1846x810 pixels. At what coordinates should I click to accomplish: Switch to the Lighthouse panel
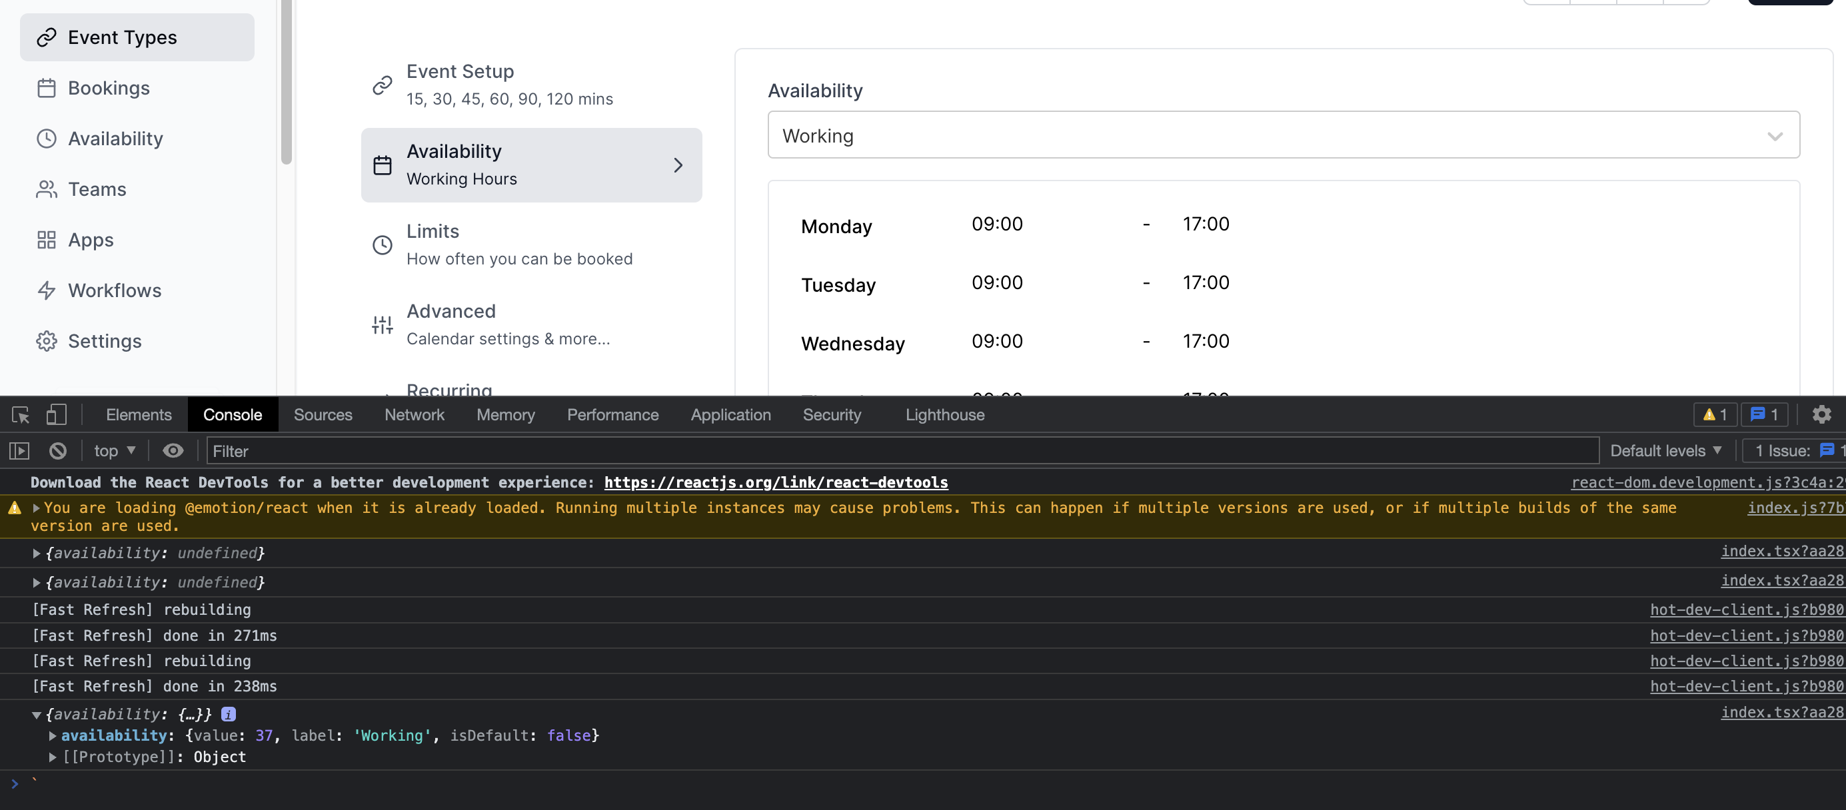(x=944, y=415)
